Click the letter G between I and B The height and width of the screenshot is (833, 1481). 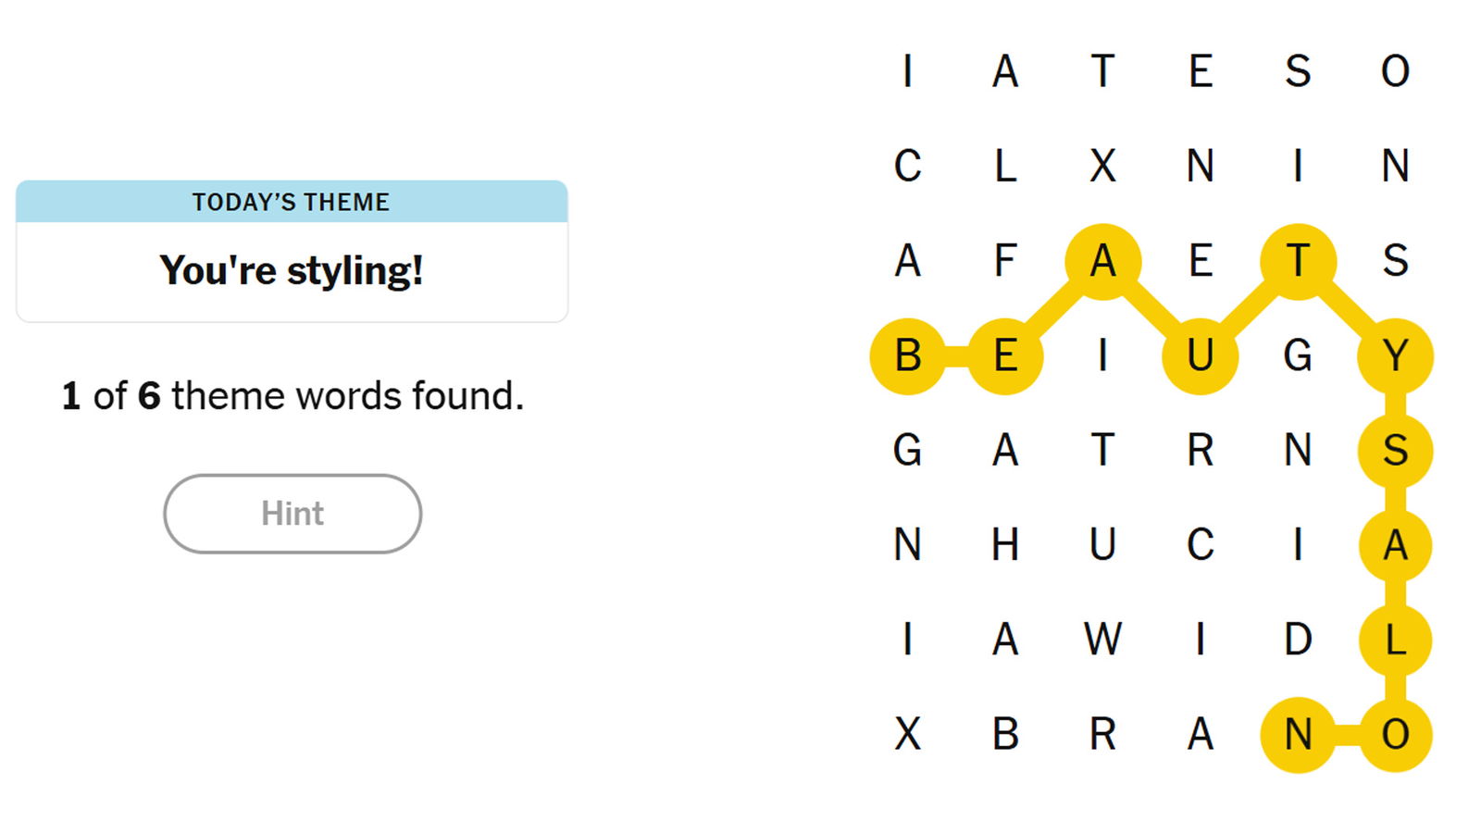point(909,451)
